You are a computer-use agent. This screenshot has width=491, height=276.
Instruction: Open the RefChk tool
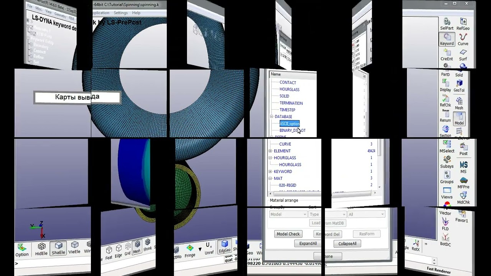pos(445,101)
